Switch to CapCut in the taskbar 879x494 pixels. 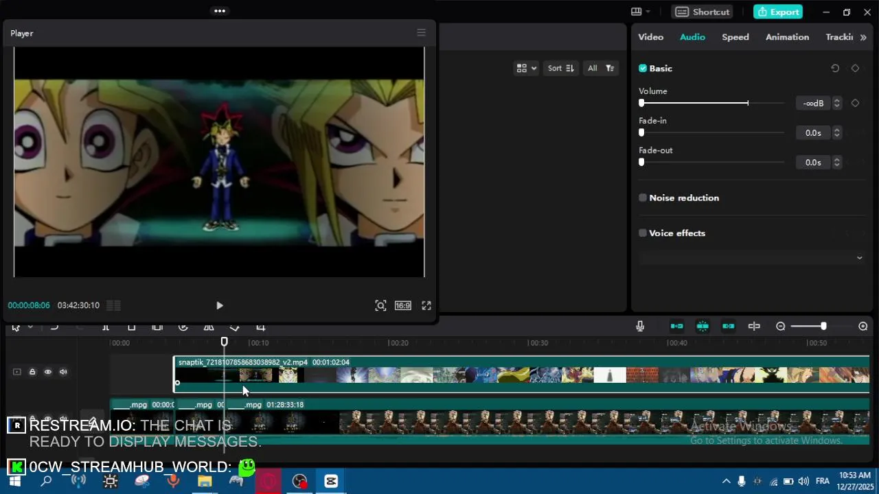point(331,481)
